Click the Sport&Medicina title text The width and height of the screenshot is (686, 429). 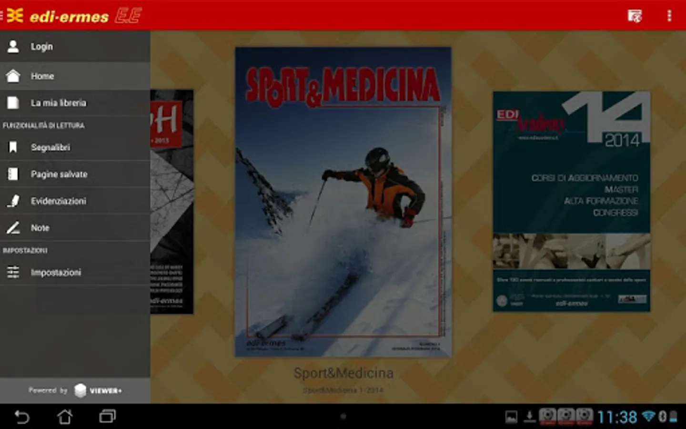(343, 373)
